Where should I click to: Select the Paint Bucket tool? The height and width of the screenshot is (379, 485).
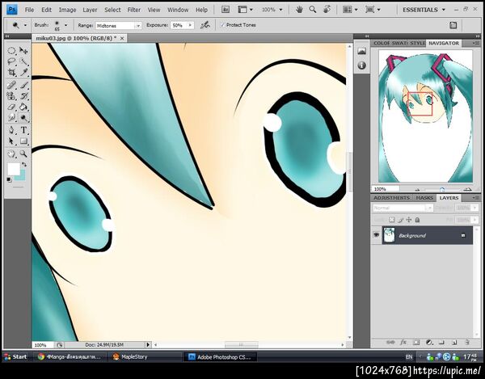point(23,107)
